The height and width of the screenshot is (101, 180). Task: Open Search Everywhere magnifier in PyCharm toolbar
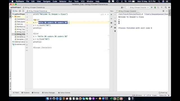coord(166,8)
